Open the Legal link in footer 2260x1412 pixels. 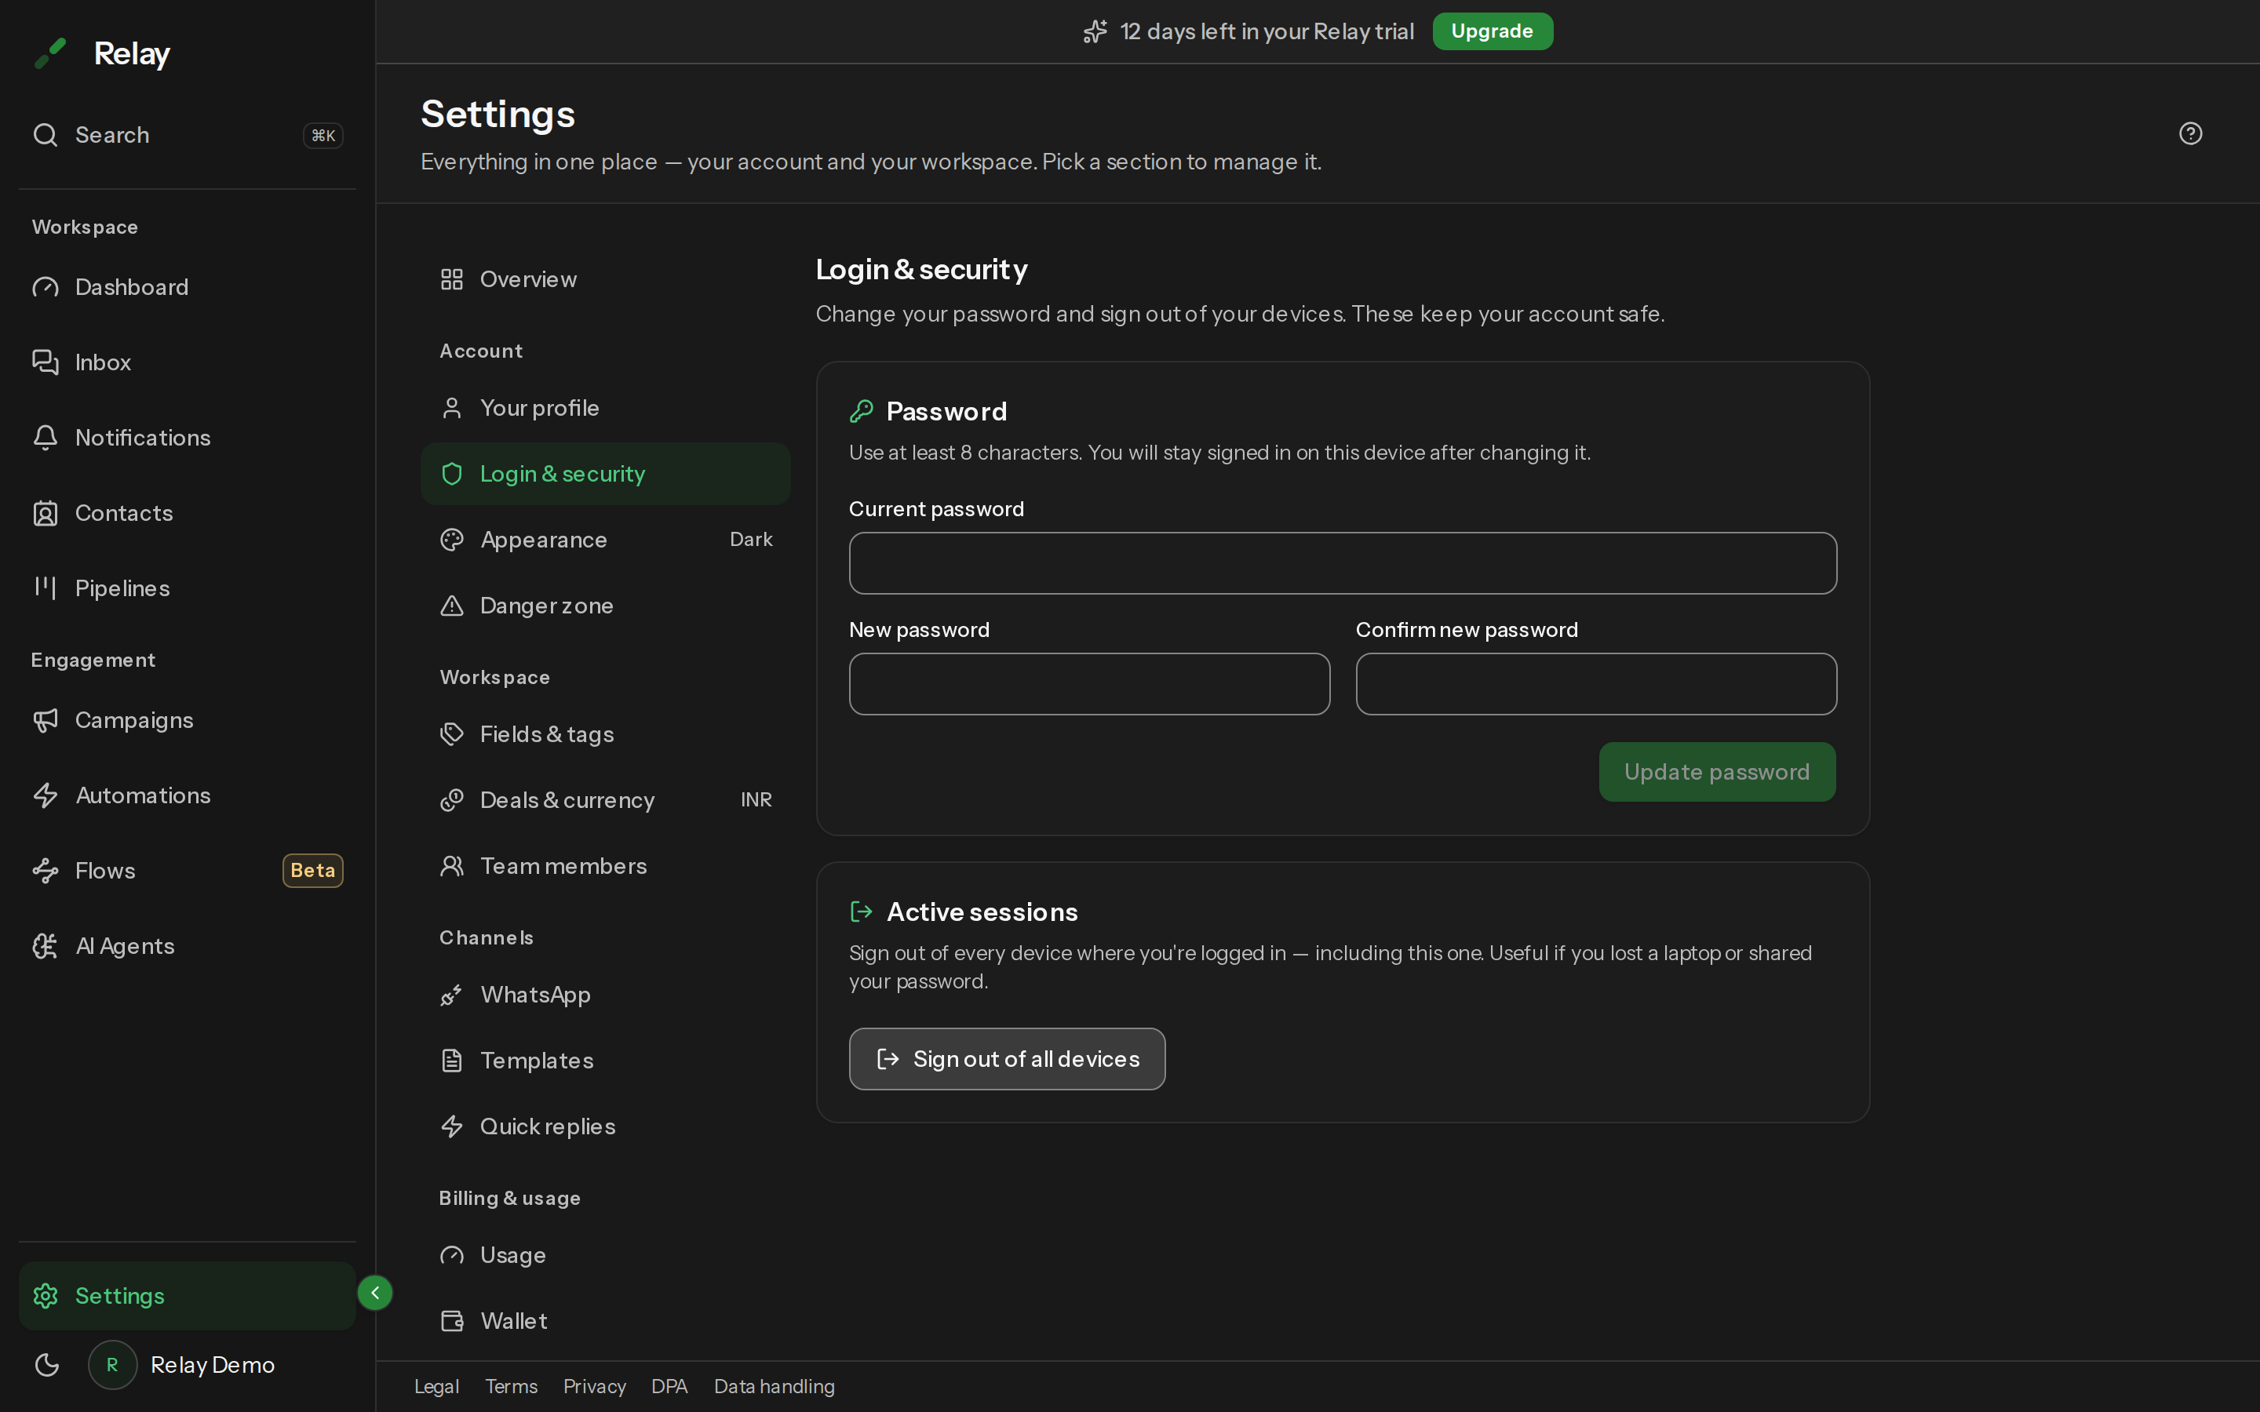click(x=436, y=1386)
